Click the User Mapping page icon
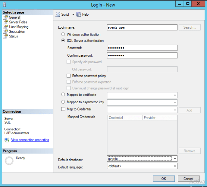 (x=6, y=27)
